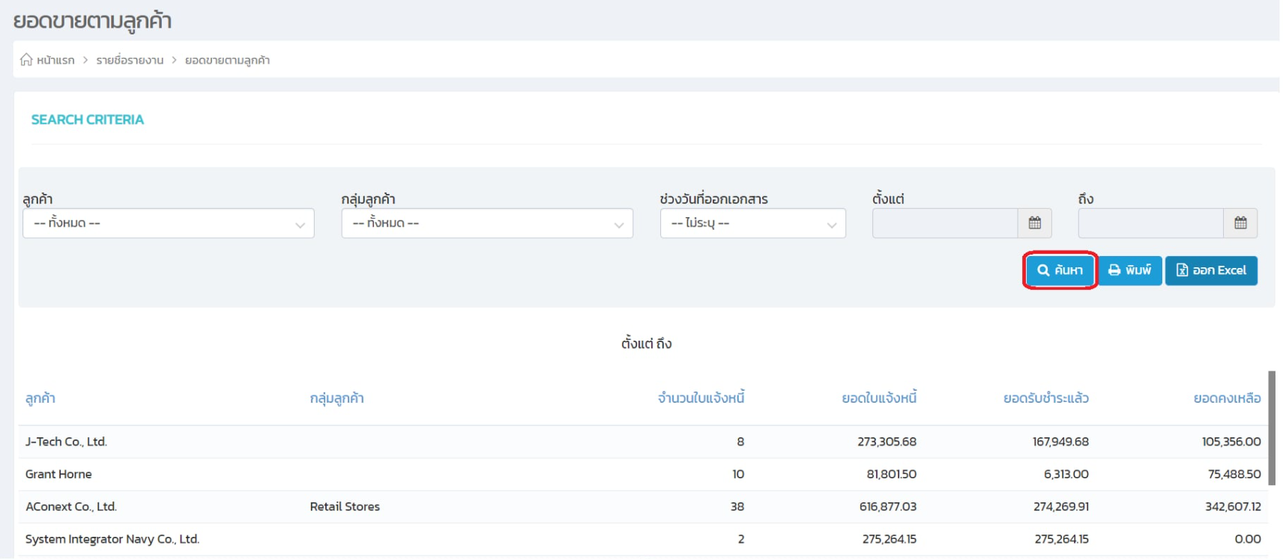Click SEARCH CRITERIA heading
The image size is (1283, 560).
(x=88, y=120)
